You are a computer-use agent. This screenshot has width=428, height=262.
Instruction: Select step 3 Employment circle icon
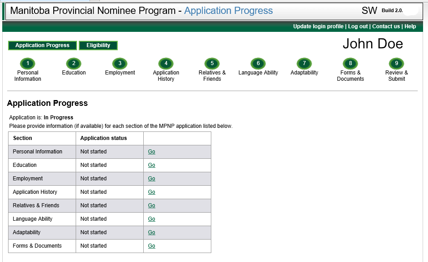tap(120, 63)
